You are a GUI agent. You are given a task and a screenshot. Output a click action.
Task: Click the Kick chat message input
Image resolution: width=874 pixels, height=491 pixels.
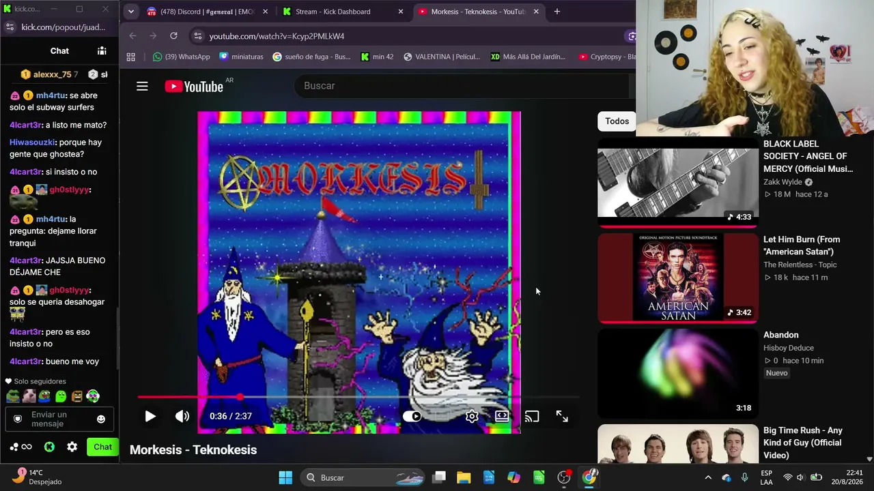tap(59, 419)
